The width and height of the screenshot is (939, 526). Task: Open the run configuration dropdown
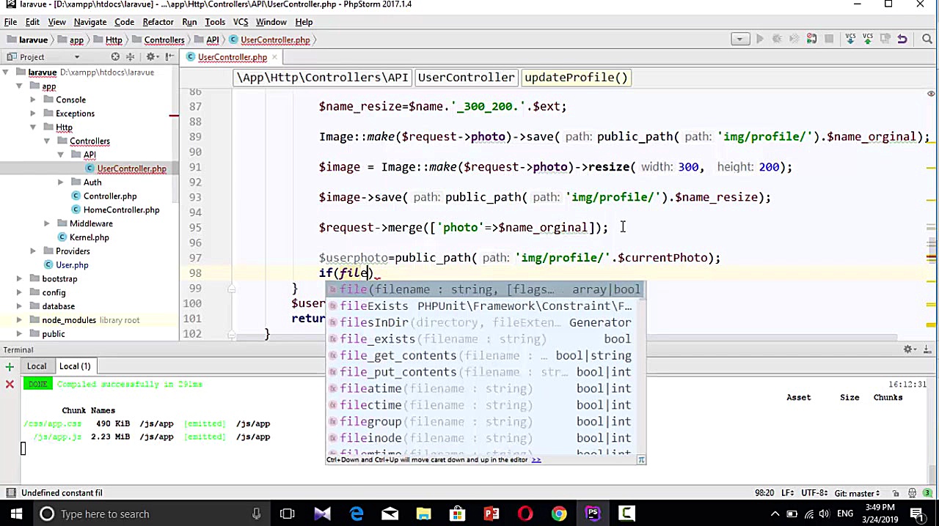click(x=739, y=40)
